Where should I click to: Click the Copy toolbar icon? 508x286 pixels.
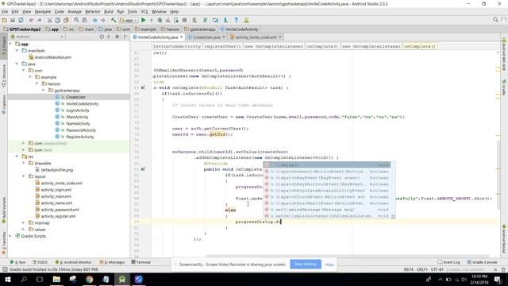pyautogui.click(x=58, y=20)
